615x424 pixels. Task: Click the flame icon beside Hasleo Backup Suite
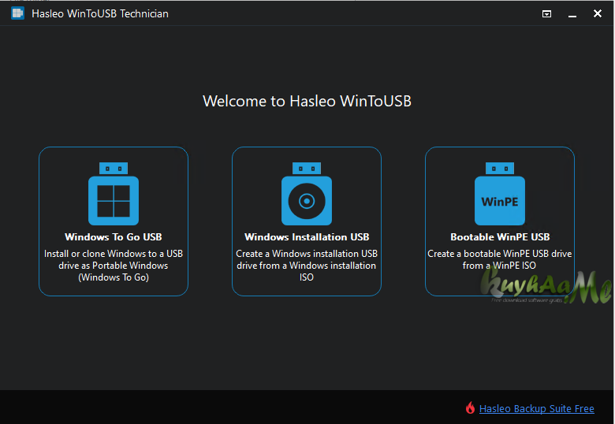coord(470,408)
